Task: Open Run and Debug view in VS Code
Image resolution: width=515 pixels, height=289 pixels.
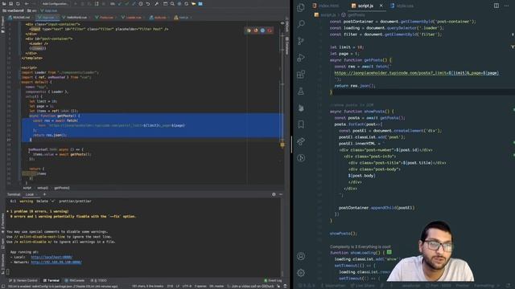Action: pyautogui.click(x=300, y=58)
